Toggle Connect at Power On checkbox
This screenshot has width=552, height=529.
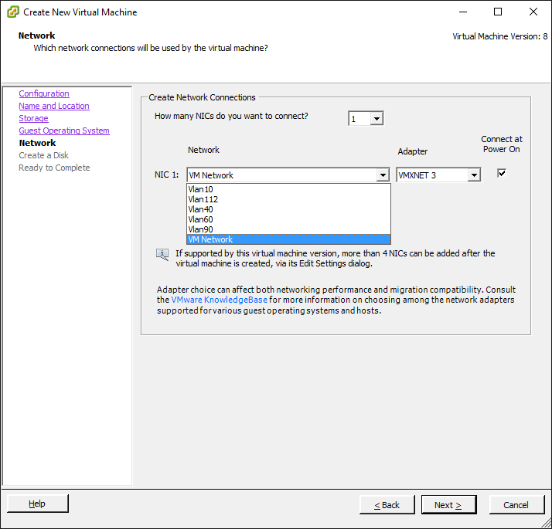(x=502, y=173)
